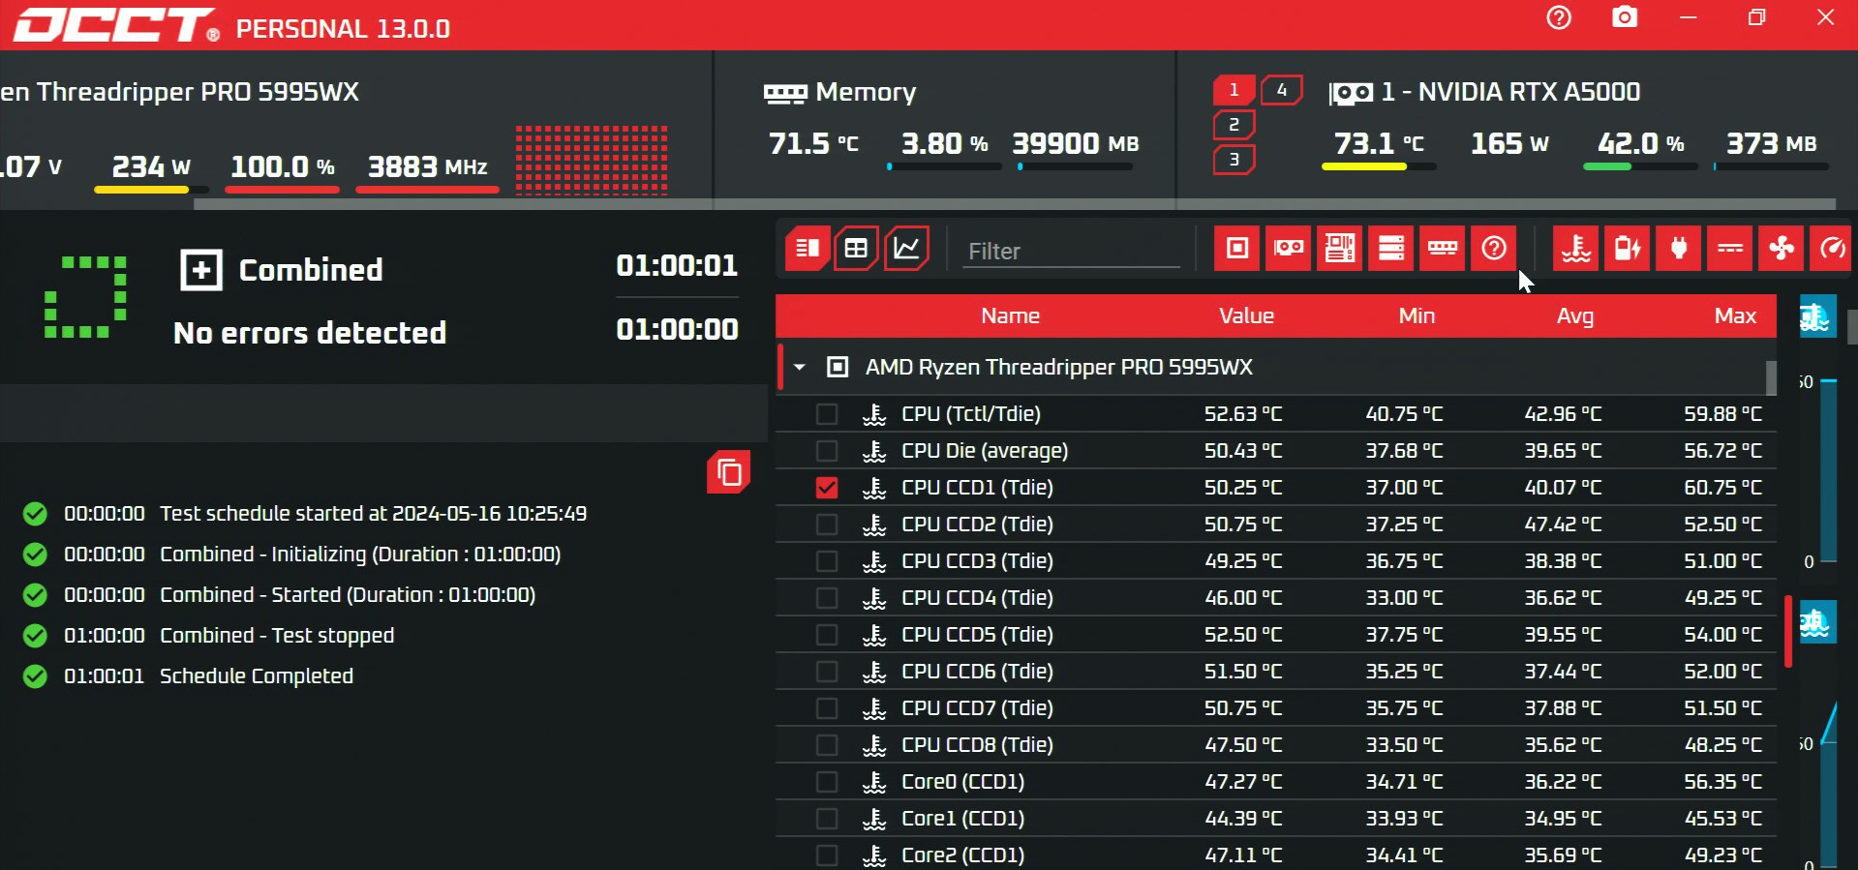Check the CPU CCD6 (Tdie) checkbox
This screenshot has width=1858, height=870.
827,672
